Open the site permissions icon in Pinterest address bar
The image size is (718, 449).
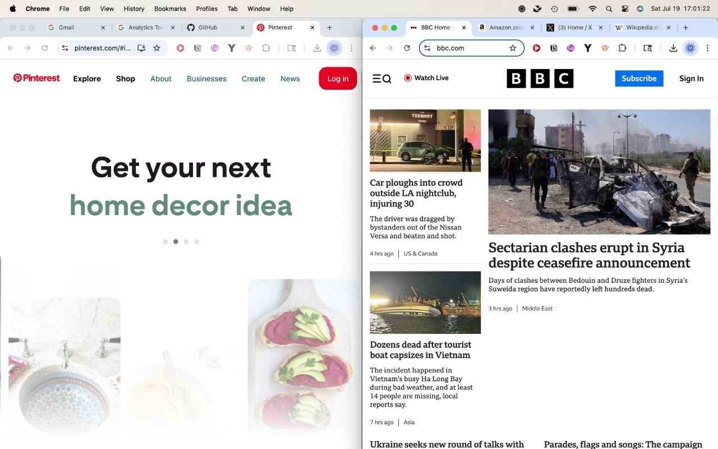pyautogui.click(x=65, y=48)
